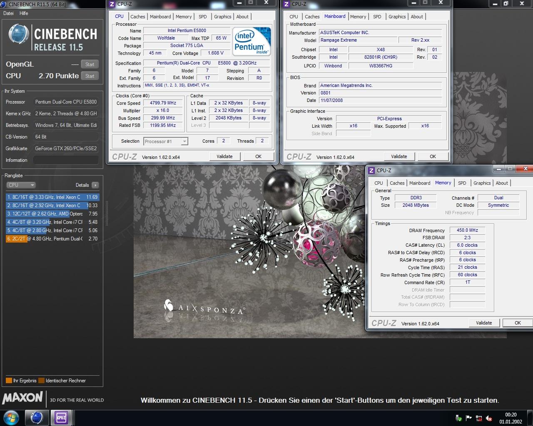This screenshot has width=533, height=426.
Task: Expand ranking Details arrow
Action: point(95,185)
